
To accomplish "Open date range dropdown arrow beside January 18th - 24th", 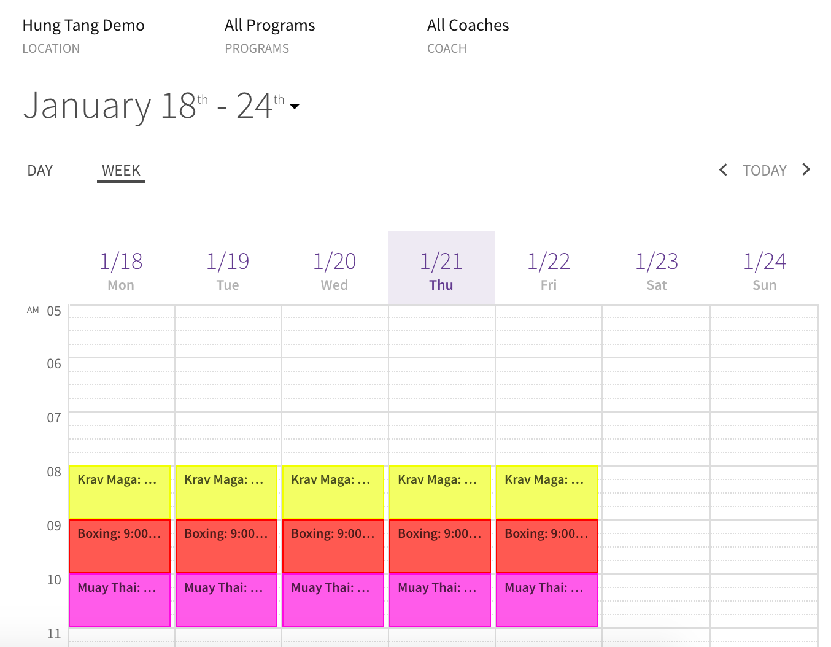I will pyautogui.click(x=295, y=107).
